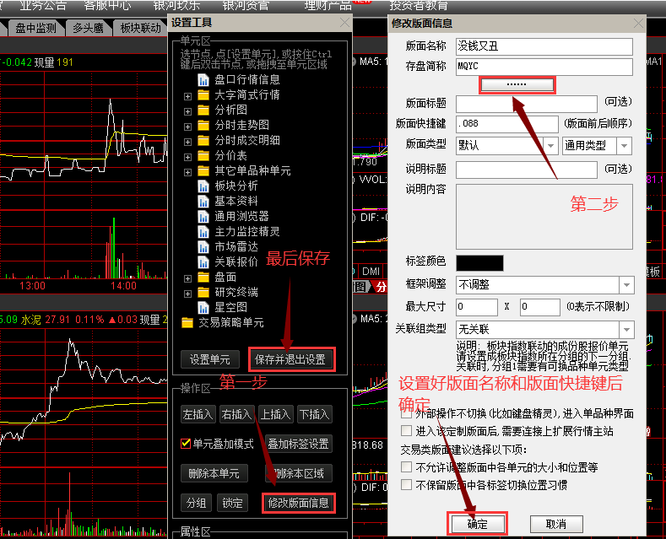This screenshot has height=539, width=666.
Task: Switch to 板块联动 tab
Action: [141, 28]
